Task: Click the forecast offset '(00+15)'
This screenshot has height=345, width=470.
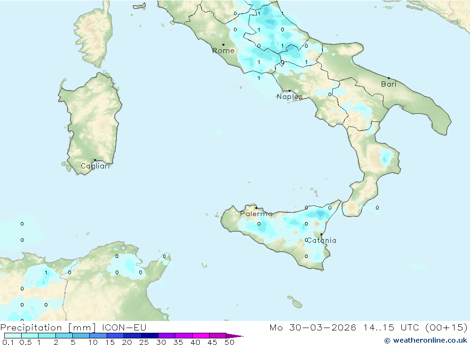Action: click(x=446, y=328)
